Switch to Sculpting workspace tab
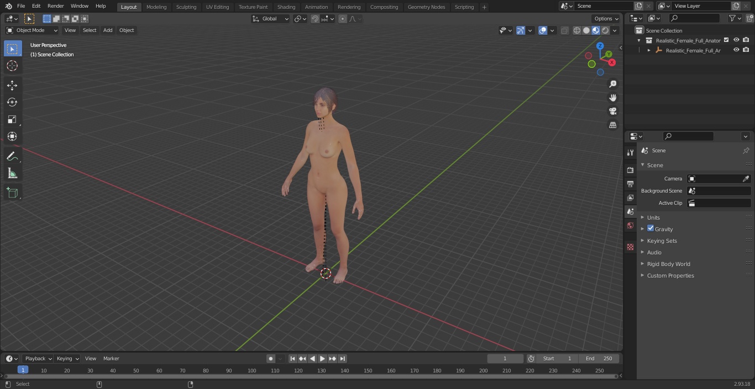 click(x=186, y=7)
